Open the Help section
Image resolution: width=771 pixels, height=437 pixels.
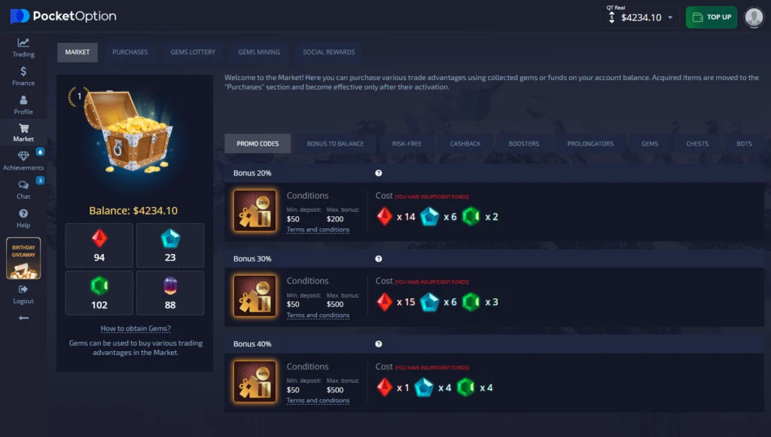[x=23, y=219]
